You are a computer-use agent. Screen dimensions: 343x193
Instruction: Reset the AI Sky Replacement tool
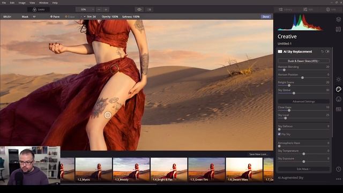[322, 51]
